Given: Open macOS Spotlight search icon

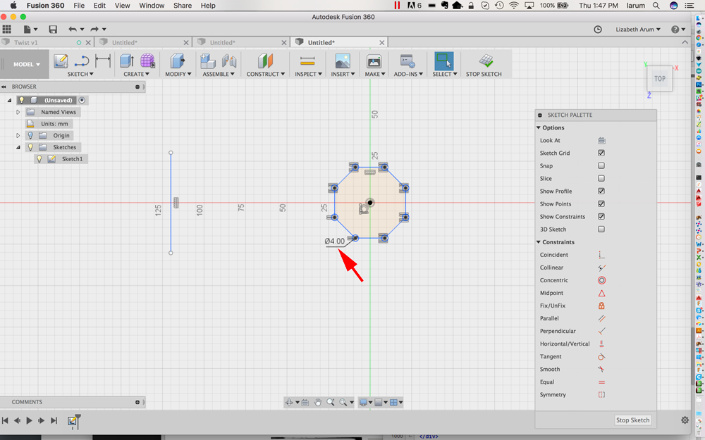Looking at the screenshot, I should (656, 6).
